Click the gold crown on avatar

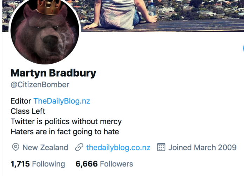[x=48, y=7]
